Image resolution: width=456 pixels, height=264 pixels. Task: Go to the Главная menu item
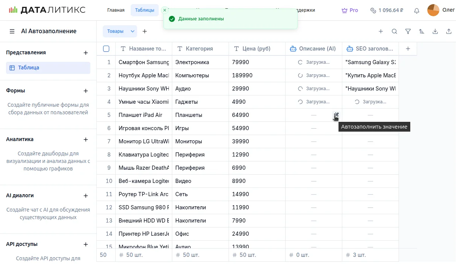[x=116, y=10]
